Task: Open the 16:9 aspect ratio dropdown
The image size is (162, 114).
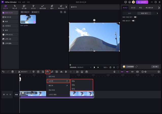Action: point(105,67)
